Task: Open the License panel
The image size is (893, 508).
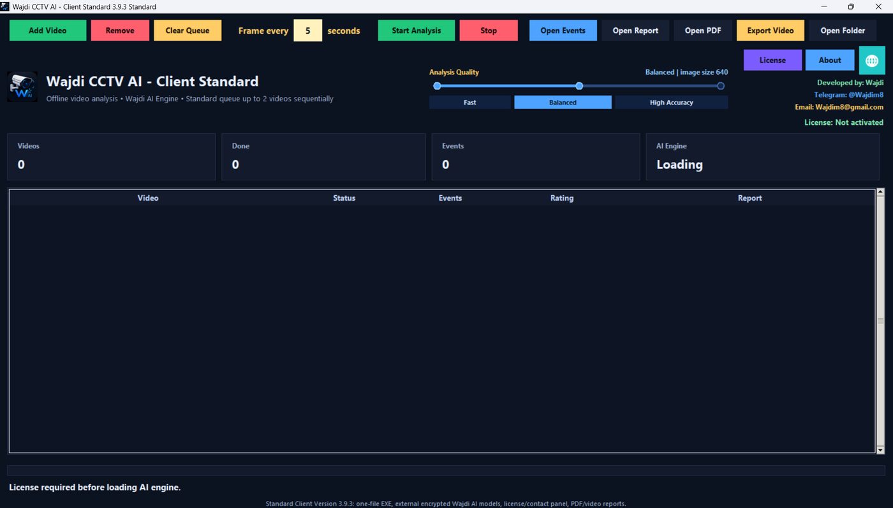Action: (772, 60)
